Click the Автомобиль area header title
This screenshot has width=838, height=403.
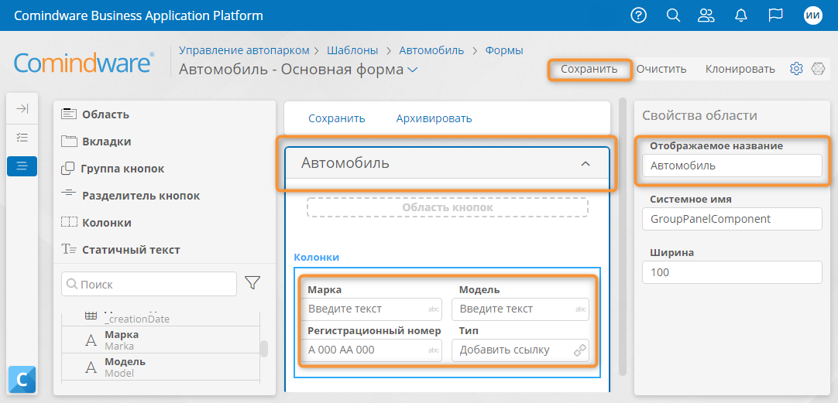(x=345, y=162)
